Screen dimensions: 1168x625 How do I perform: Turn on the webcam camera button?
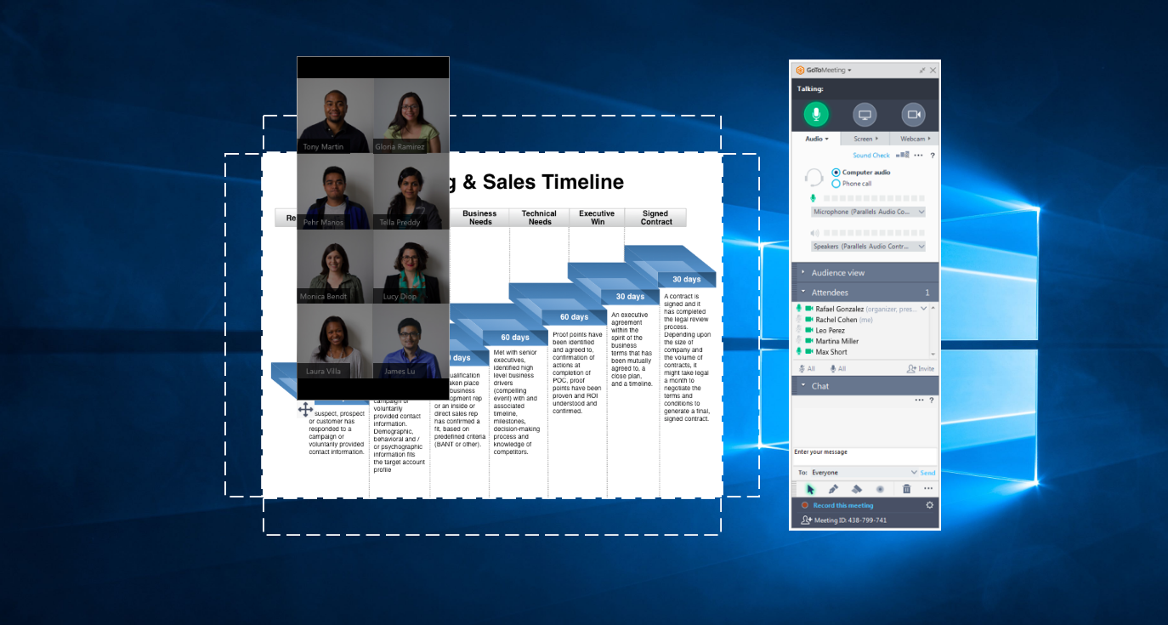pyautogui.click(x=914, y=114)
